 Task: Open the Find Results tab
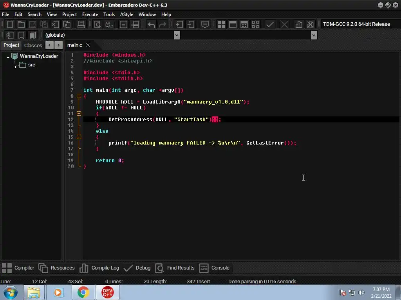point(175,268)
